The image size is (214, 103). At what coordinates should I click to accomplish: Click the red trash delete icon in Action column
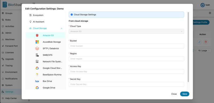click(206, 42)
